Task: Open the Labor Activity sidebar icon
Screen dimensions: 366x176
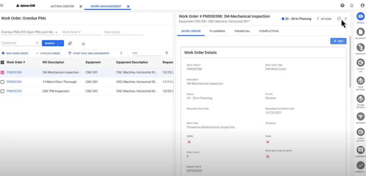Action: coord(361,132)
